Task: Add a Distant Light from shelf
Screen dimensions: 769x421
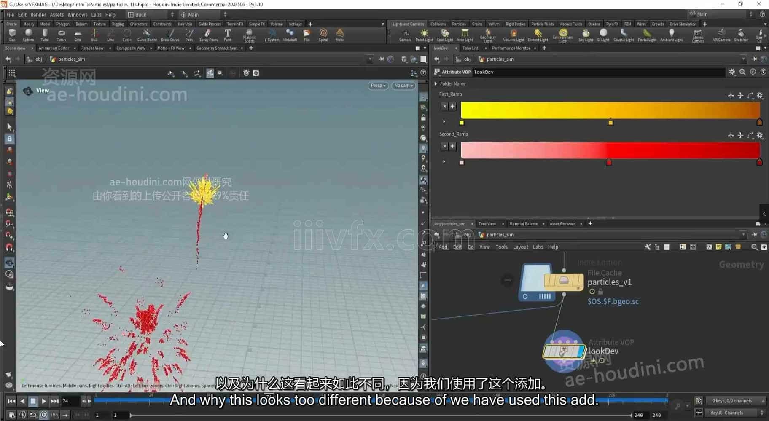Action: click(538, 35)
